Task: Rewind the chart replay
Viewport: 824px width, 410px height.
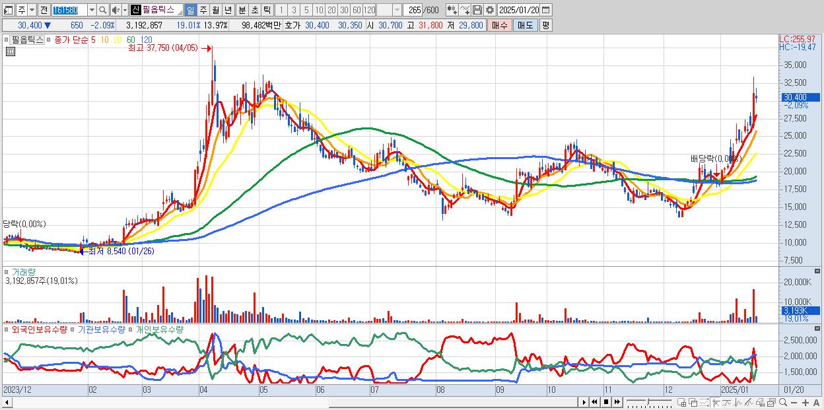Action: click(x=594, y=402)
